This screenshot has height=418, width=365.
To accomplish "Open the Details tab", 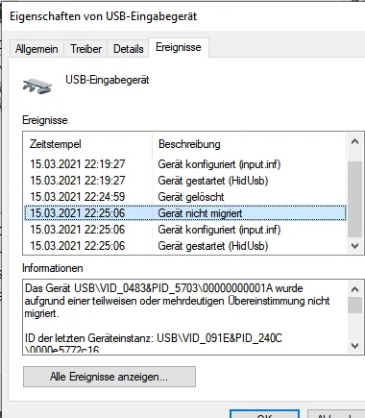I will click(128, 49).
